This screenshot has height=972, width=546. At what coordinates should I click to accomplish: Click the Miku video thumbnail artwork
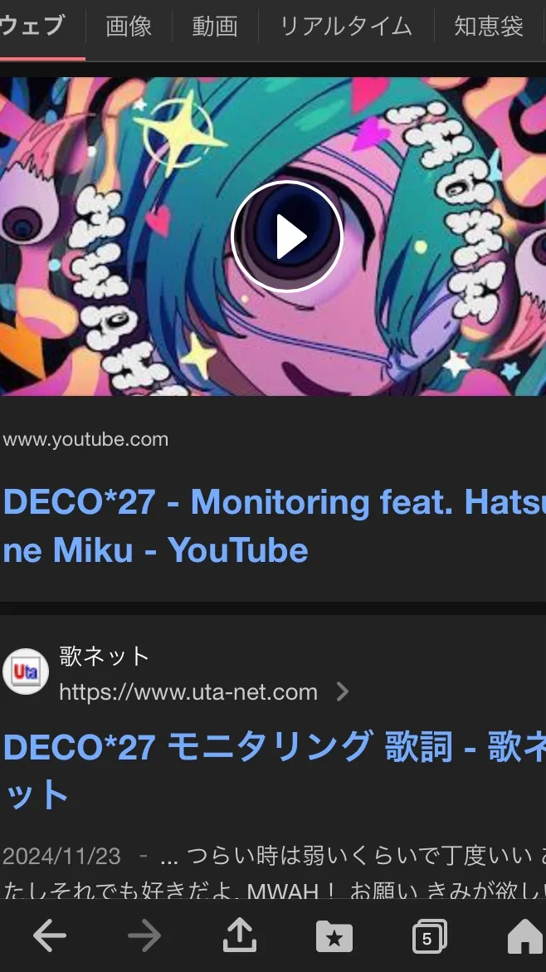(273, 237)
